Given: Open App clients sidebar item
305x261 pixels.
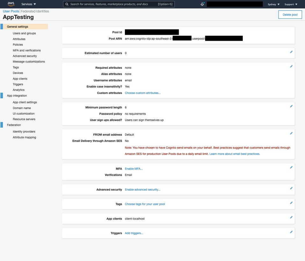Looking at the screenshot, I should pos(20,79).
